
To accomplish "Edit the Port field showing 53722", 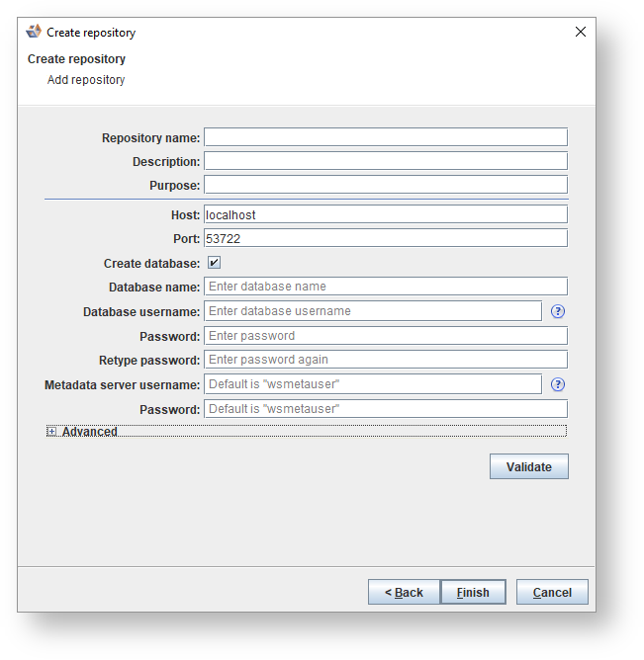I will point(386,238).
